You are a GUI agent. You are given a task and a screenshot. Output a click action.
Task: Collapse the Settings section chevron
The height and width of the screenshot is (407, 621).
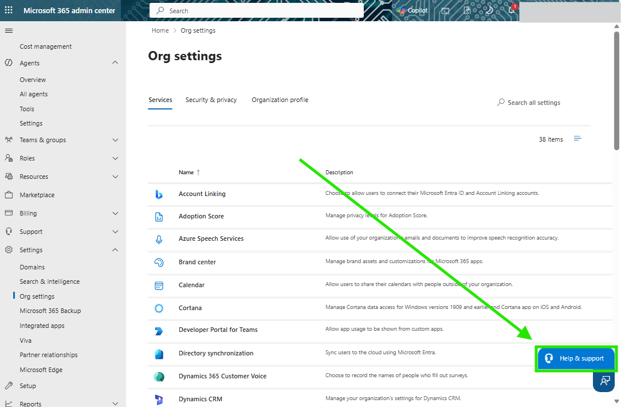click(115, 250)
